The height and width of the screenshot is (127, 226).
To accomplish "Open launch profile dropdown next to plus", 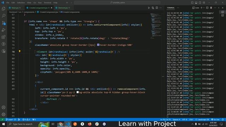I will pos(204,8).
